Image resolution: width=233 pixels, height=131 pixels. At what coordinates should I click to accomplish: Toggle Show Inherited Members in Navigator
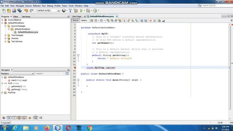[4, 118]
